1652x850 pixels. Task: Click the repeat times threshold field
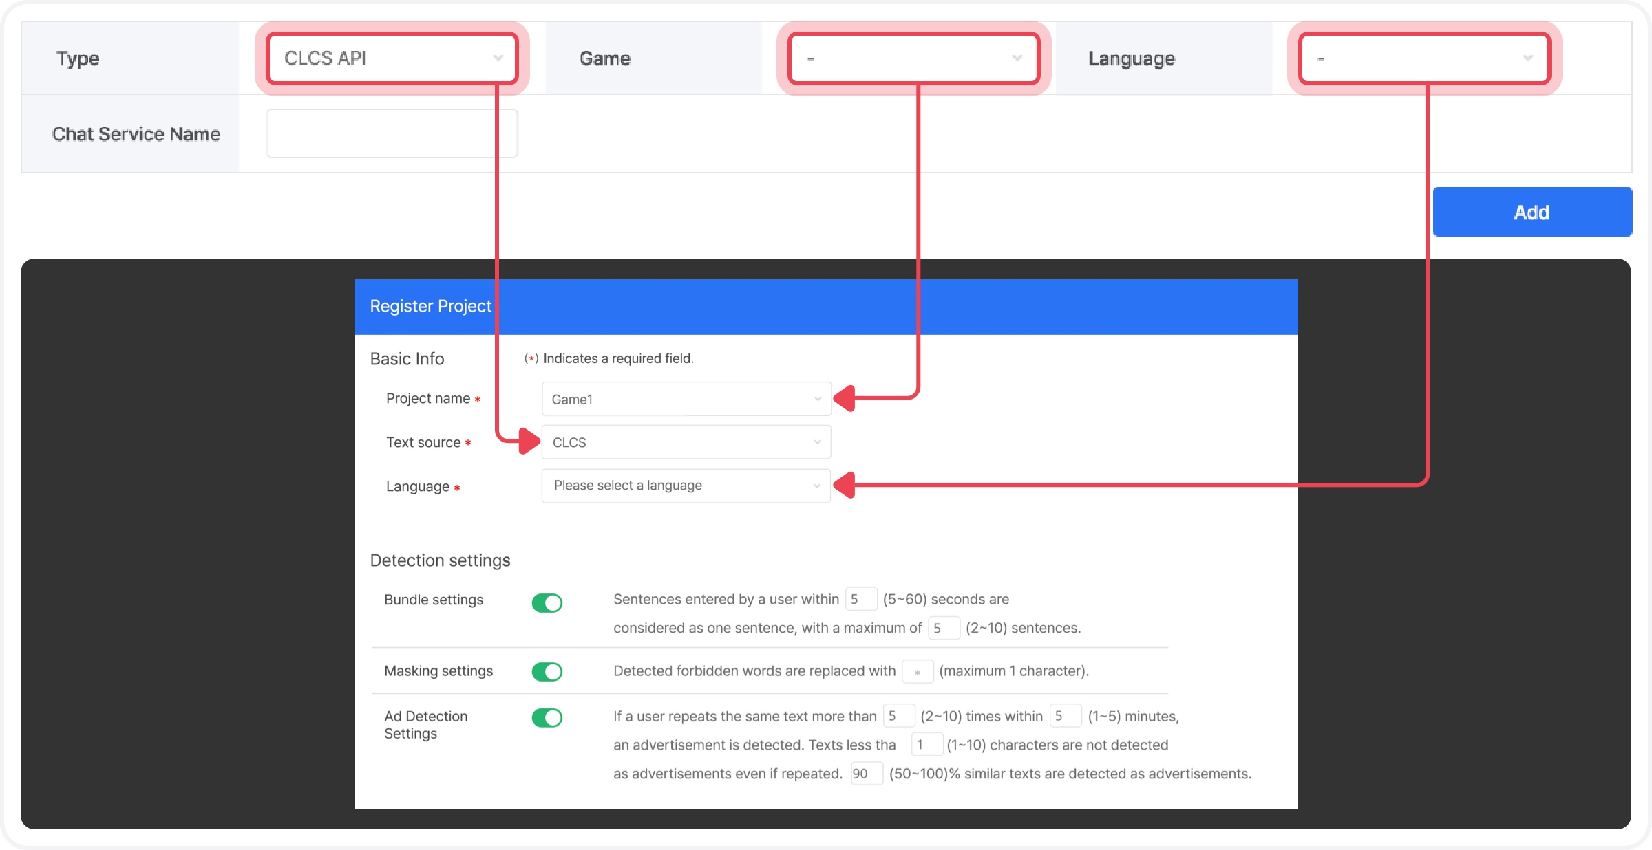tap(898, 716)
